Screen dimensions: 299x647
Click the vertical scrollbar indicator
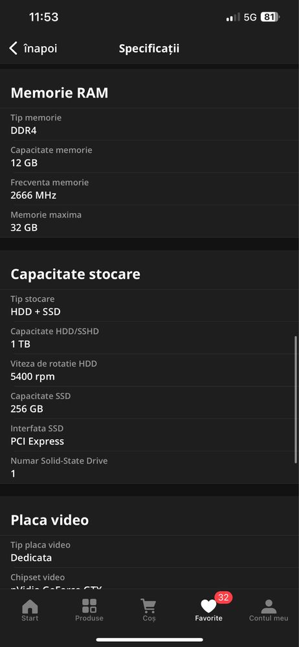click(x=295, y=400)
